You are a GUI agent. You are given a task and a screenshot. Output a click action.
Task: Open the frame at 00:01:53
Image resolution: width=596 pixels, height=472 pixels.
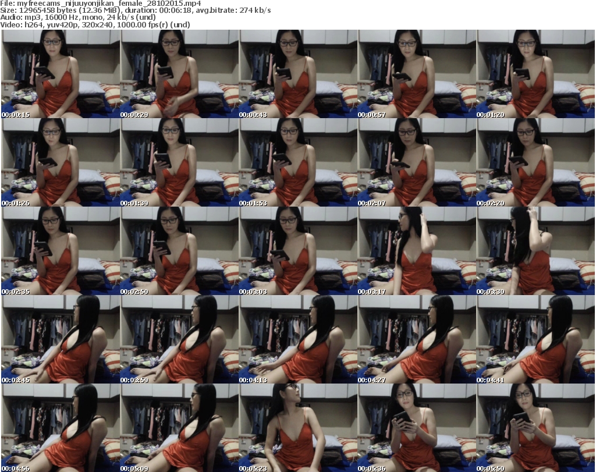point(298,162)
